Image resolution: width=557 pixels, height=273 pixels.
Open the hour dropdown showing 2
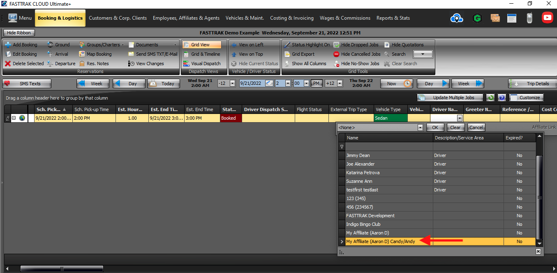pyautogui.click(x=288, y=83)
